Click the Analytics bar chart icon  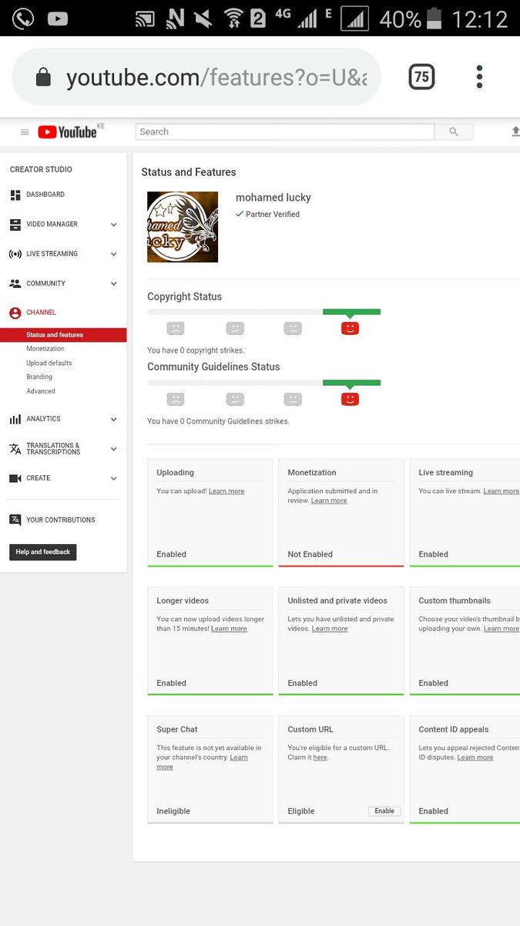[x=15, y=419]
